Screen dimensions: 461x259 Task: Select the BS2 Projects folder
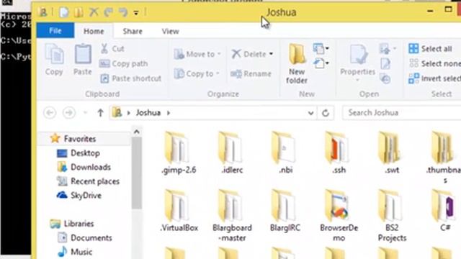392,216
